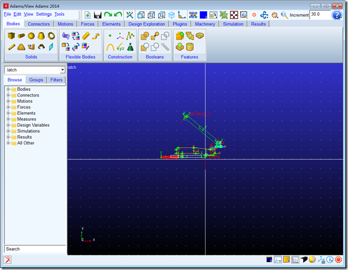Select the Plane solid tool
The image size is (348, 270).
pyautogui.click(x=51, y=47)
